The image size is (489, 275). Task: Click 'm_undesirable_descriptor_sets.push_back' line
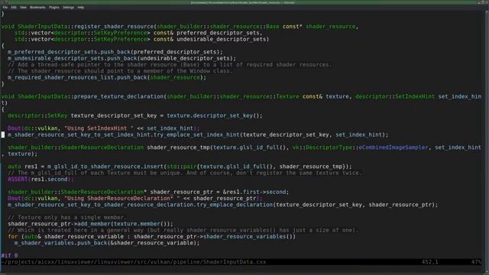click(122, 58)
